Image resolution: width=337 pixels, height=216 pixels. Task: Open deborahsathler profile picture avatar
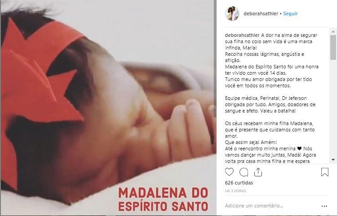pyautogui.click(x=232, y=13)
